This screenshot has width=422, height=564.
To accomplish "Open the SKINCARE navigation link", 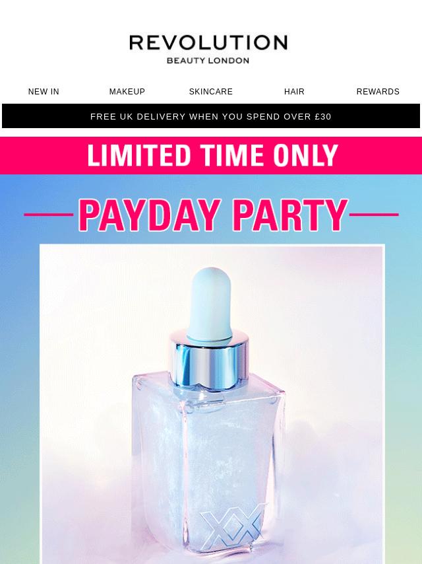I will click(x=211, y=92).
